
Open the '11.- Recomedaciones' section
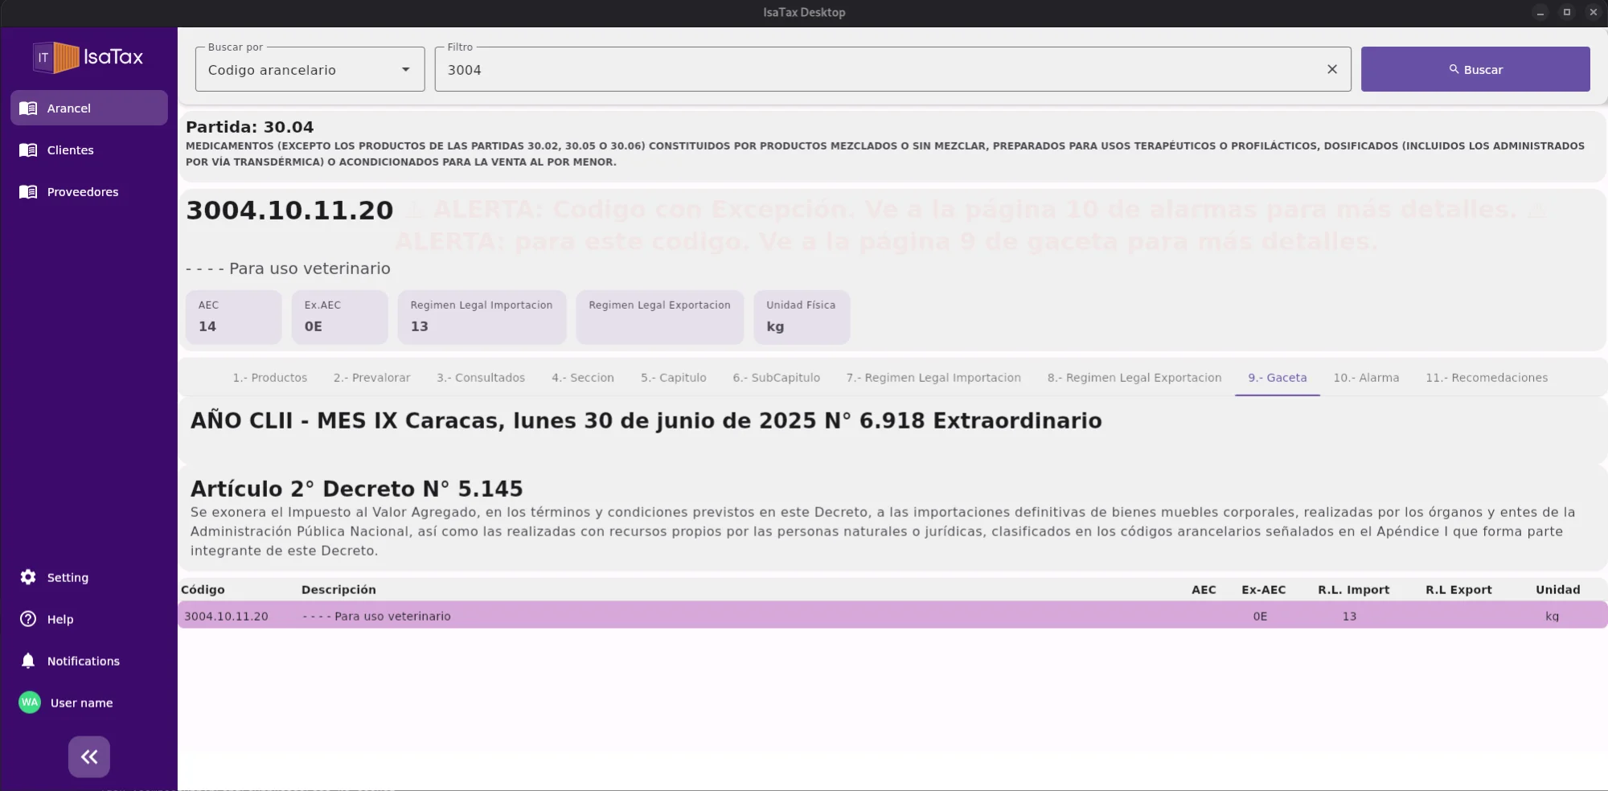point(1487,377)
